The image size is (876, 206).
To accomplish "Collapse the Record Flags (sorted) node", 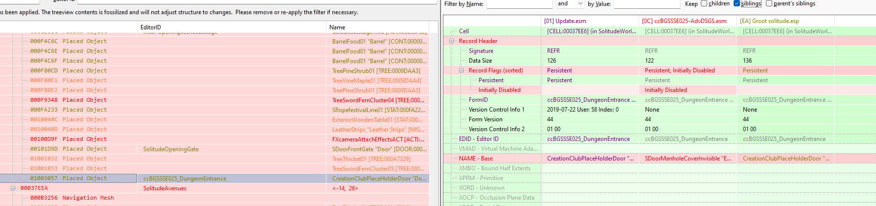I will coord(461,70).
